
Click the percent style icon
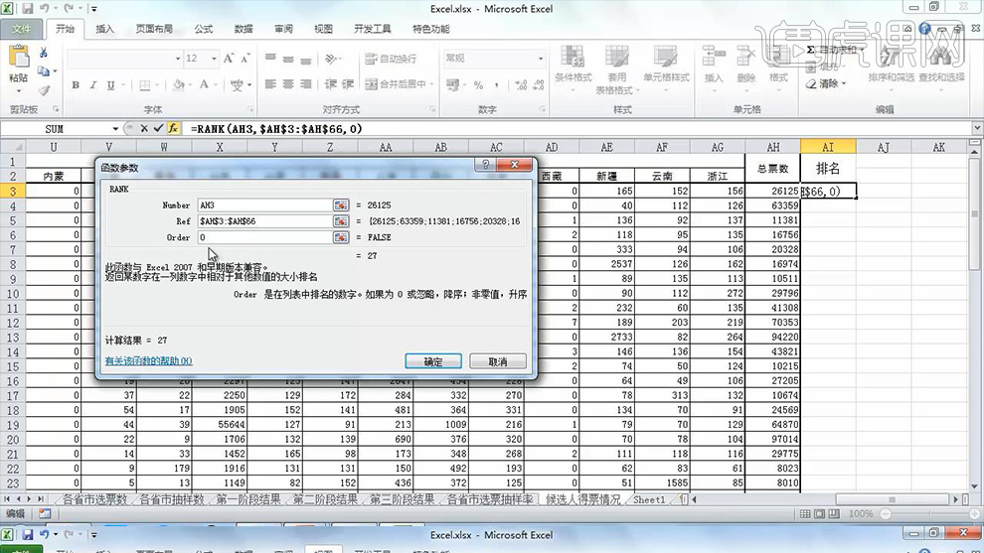[x=478, y=84]
